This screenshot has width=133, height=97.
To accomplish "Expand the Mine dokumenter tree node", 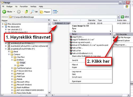I will 3,24.
